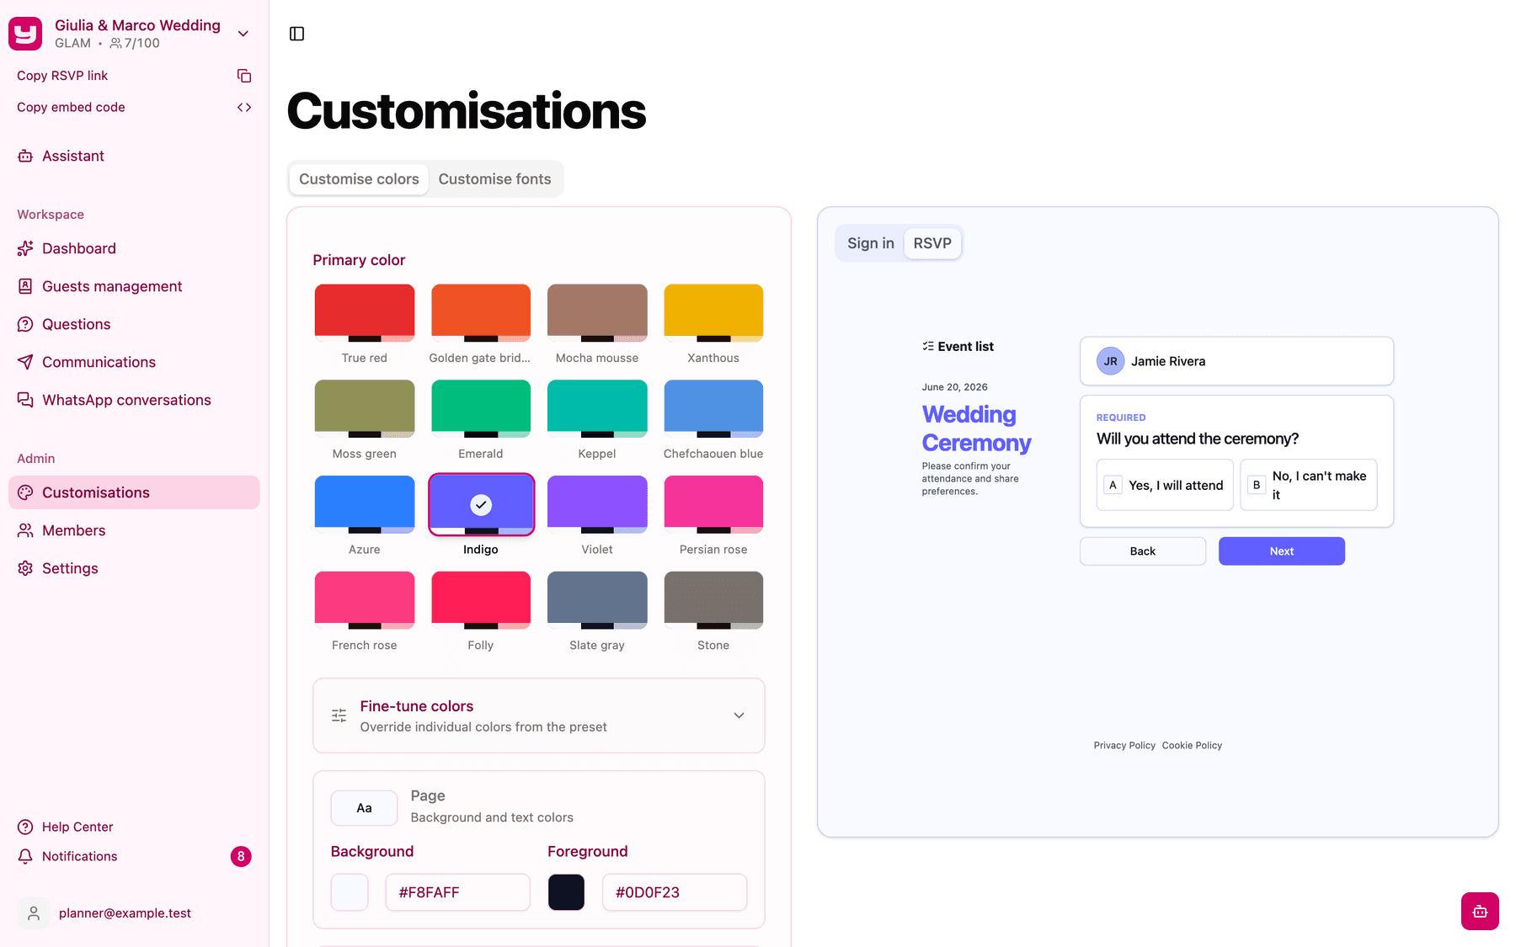Click the Next button in preview
Screen dimensions: 1516x947
click(x=1281, y=551)
